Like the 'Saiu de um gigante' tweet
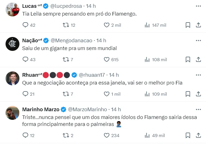 click(107, 59)
